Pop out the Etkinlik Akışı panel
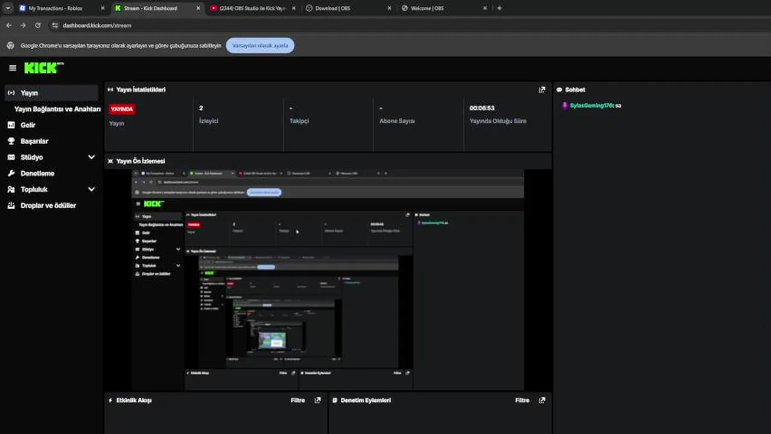 click(x=317, y=400)
